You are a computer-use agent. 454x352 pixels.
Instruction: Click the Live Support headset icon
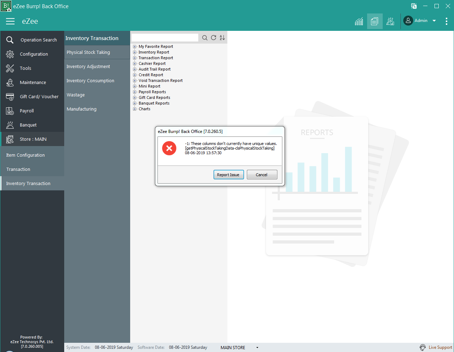pyautogui.click(x=422, y=347)
